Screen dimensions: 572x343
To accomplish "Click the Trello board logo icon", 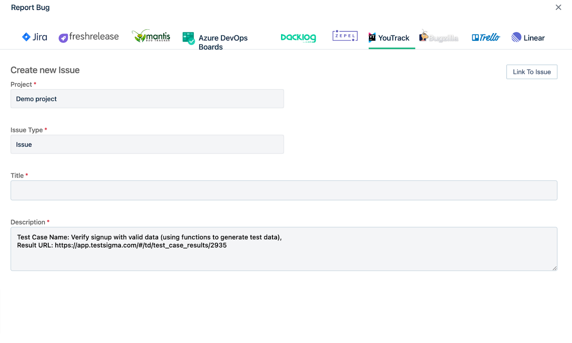I will [475, 38].
